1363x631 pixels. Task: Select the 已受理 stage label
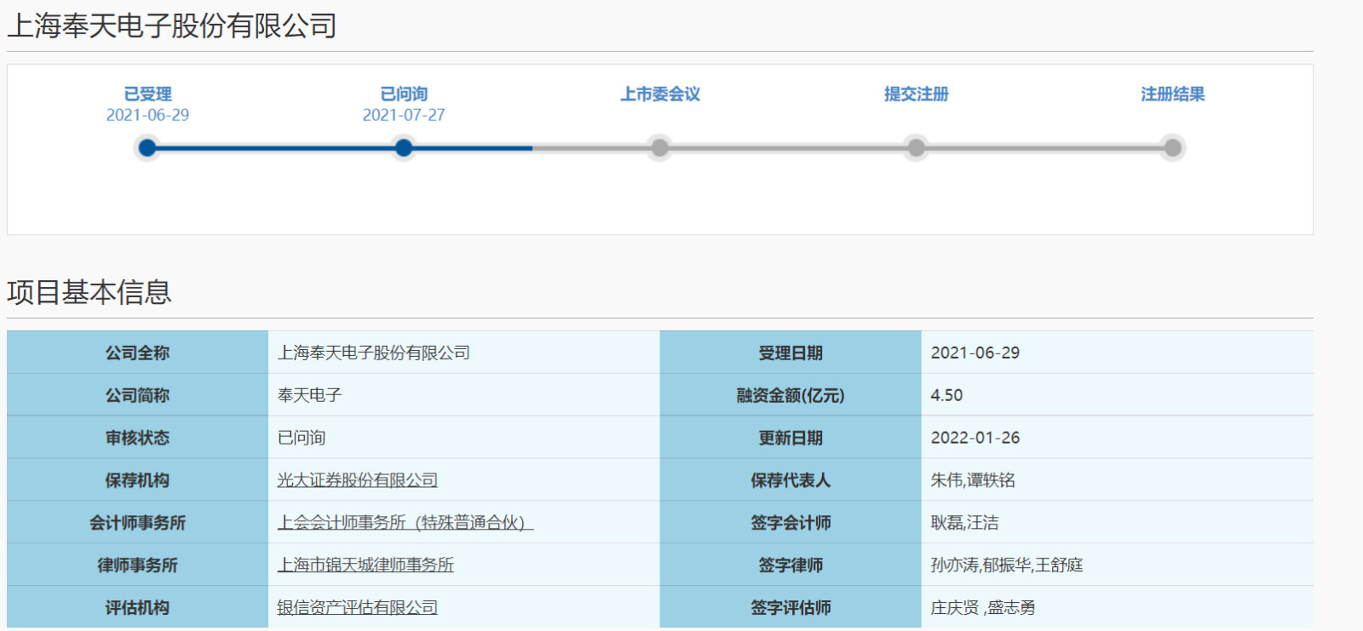click(x=147, y=95)
